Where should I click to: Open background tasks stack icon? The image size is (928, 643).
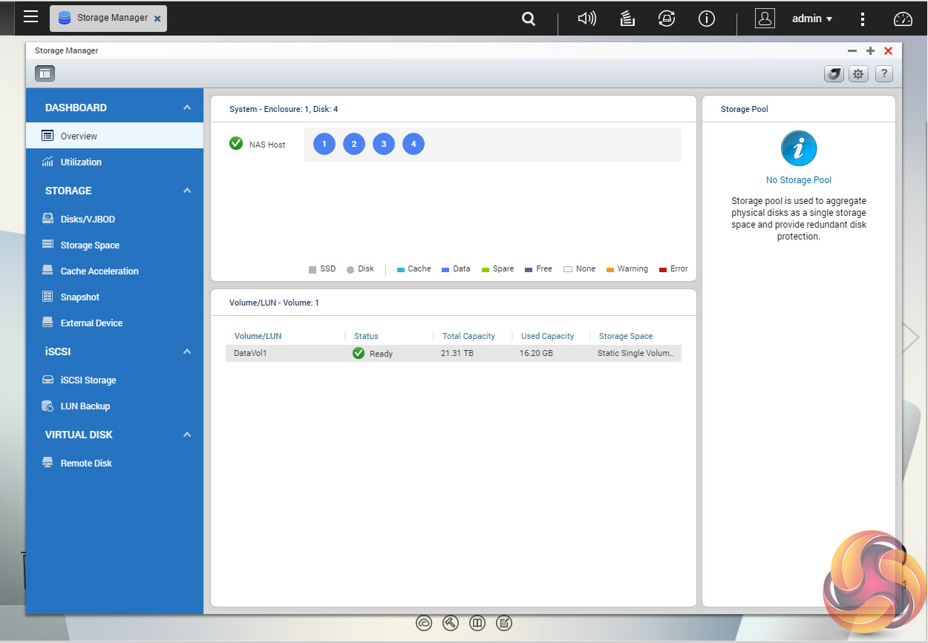coord(627,19)
